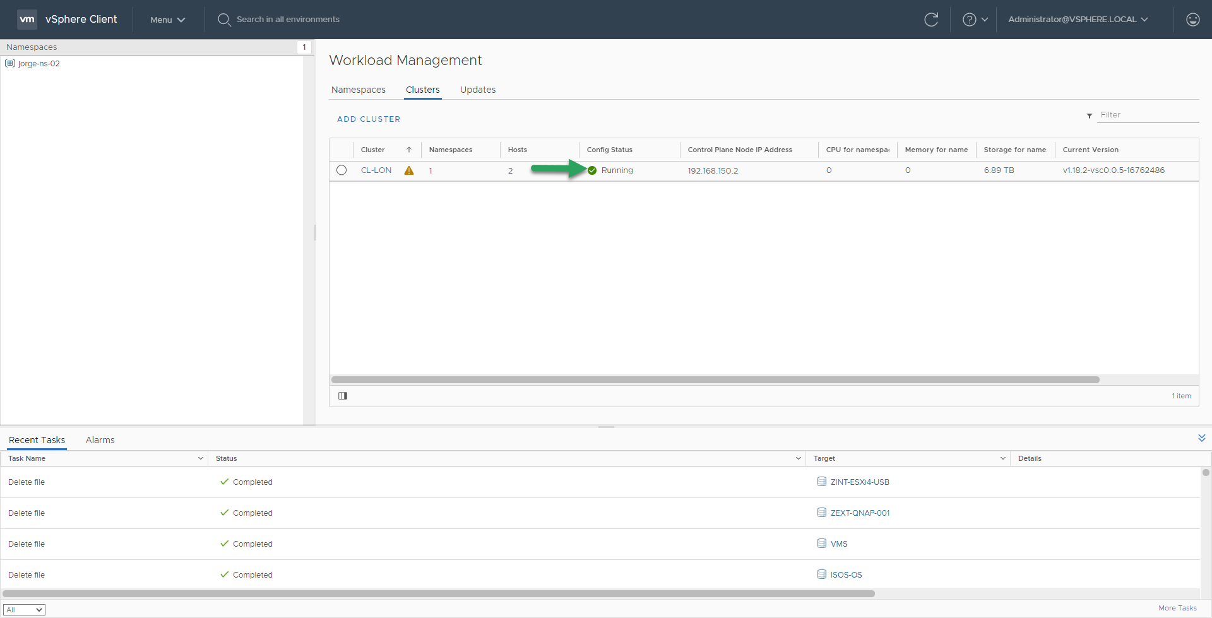Screen dimensions: 1212x618
Task: Click the jorge-ns-02 namespace icon
Action: 10,63
